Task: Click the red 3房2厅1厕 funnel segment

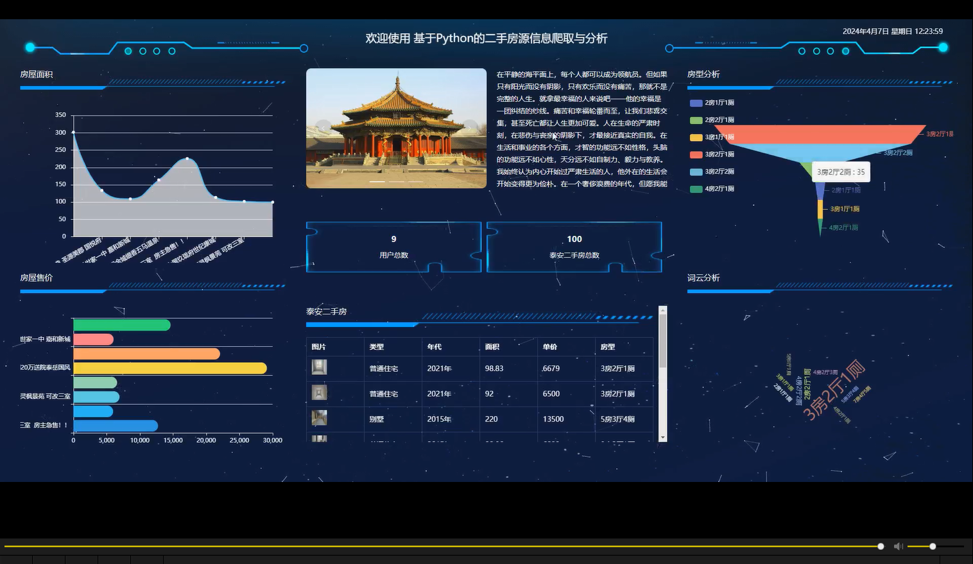Action: pos(820,134)
